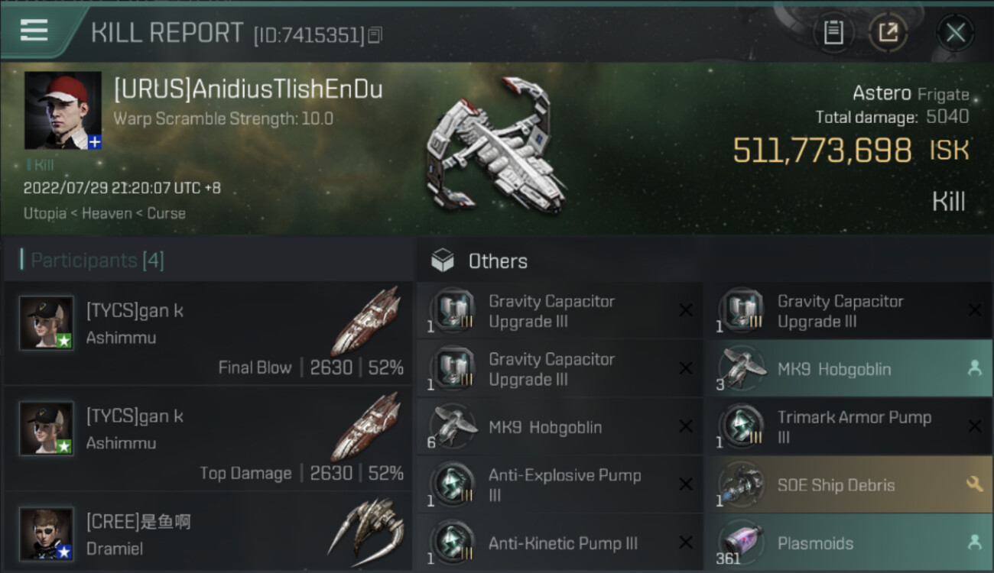Open the SOE Ship Debris item

(x=848, y=485)
